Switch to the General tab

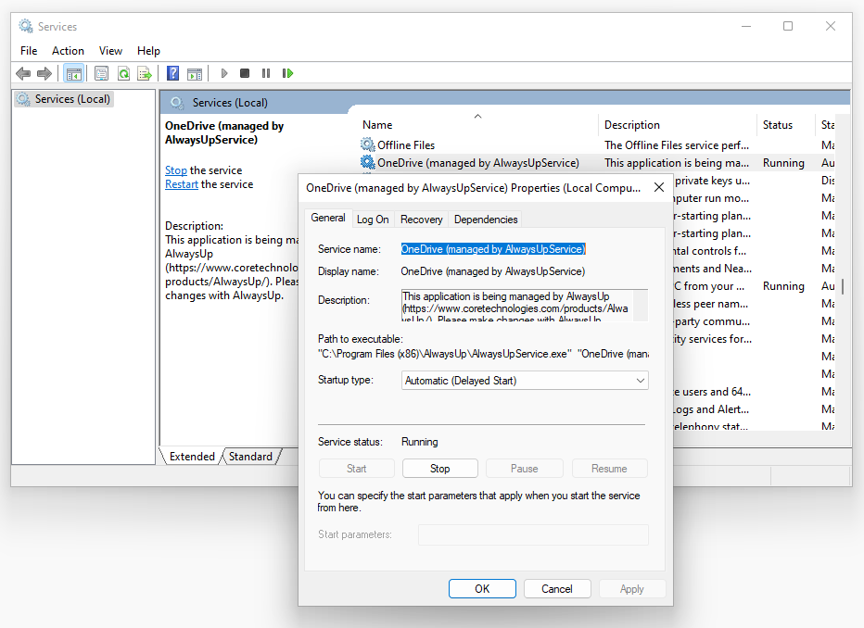click(328, 218)
